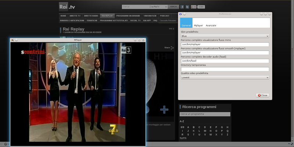Open Programmi On Demand in navigation

coord(128,16)
